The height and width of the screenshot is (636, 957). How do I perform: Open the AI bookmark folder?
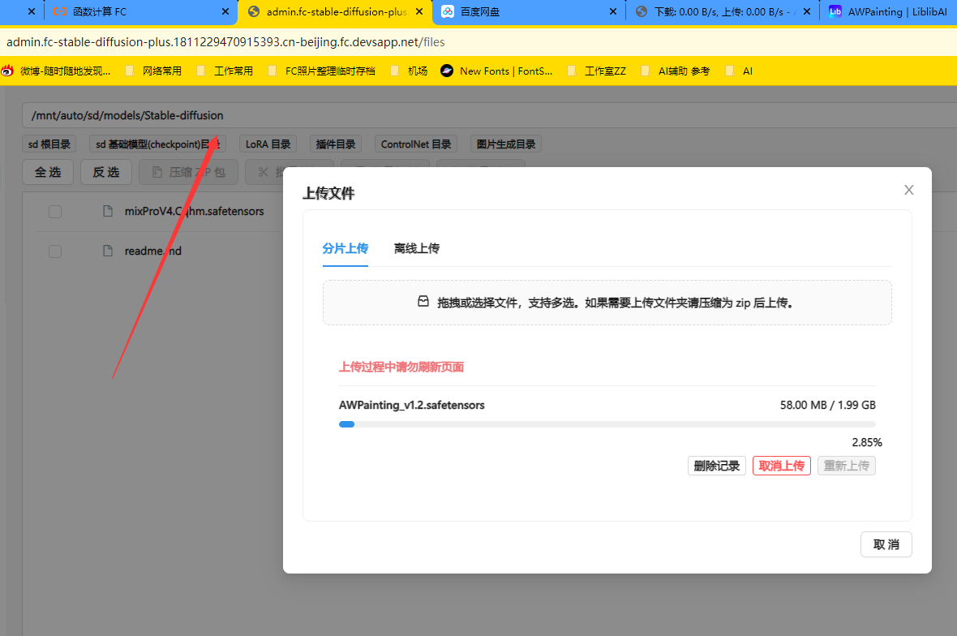(x=739, y=71)
